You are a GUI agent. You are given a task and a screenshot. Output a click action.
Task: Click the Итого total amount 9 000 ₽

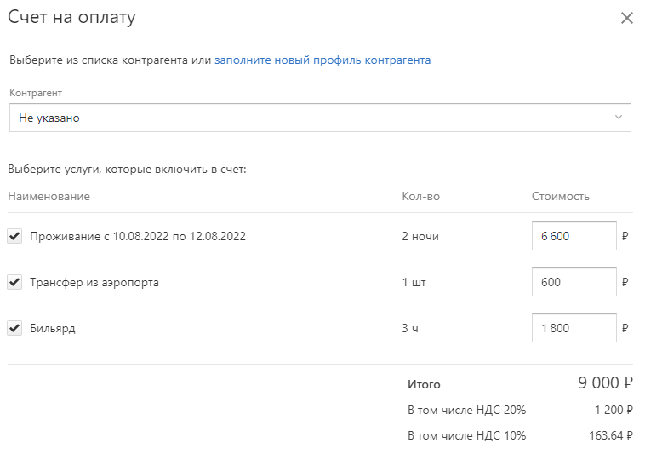[x=605, y=383]
